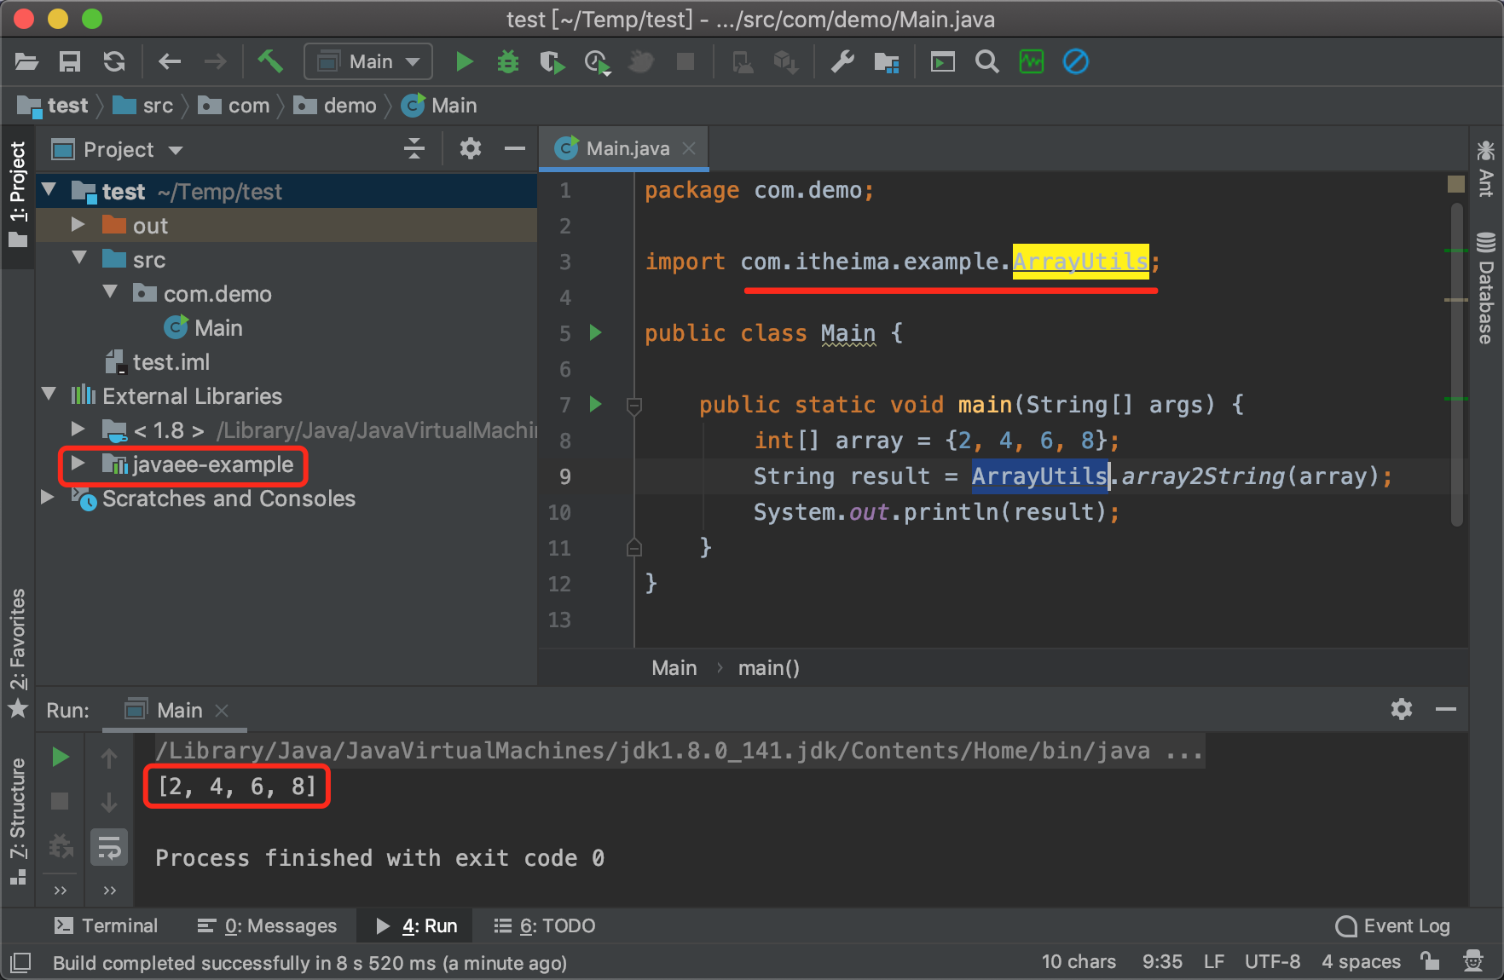Open the Main run configuration dropdown

coord(368,61)
